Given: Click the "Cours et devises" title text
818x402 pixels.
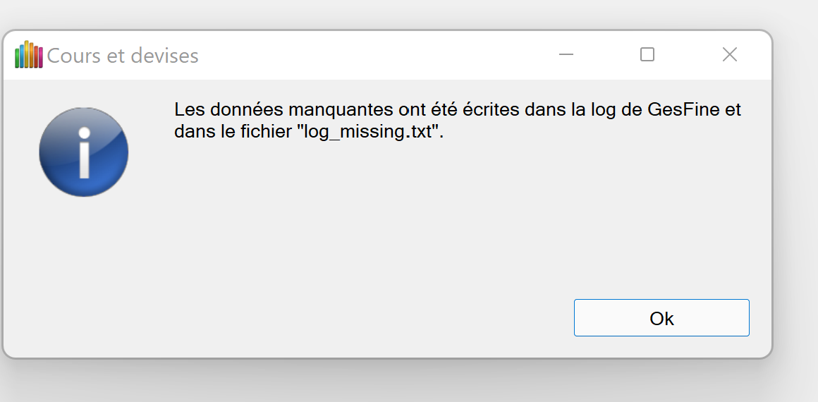Looking at the screenshot, I should pos(123,56).
